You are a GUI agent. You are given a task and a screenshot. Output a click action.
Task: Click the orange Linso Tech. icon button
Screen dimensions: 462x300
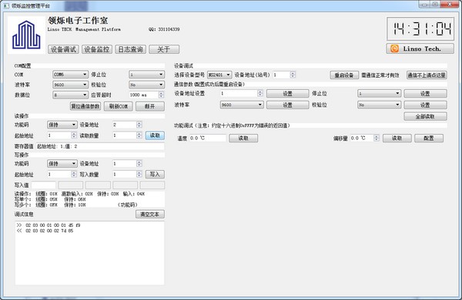[420, 49]
